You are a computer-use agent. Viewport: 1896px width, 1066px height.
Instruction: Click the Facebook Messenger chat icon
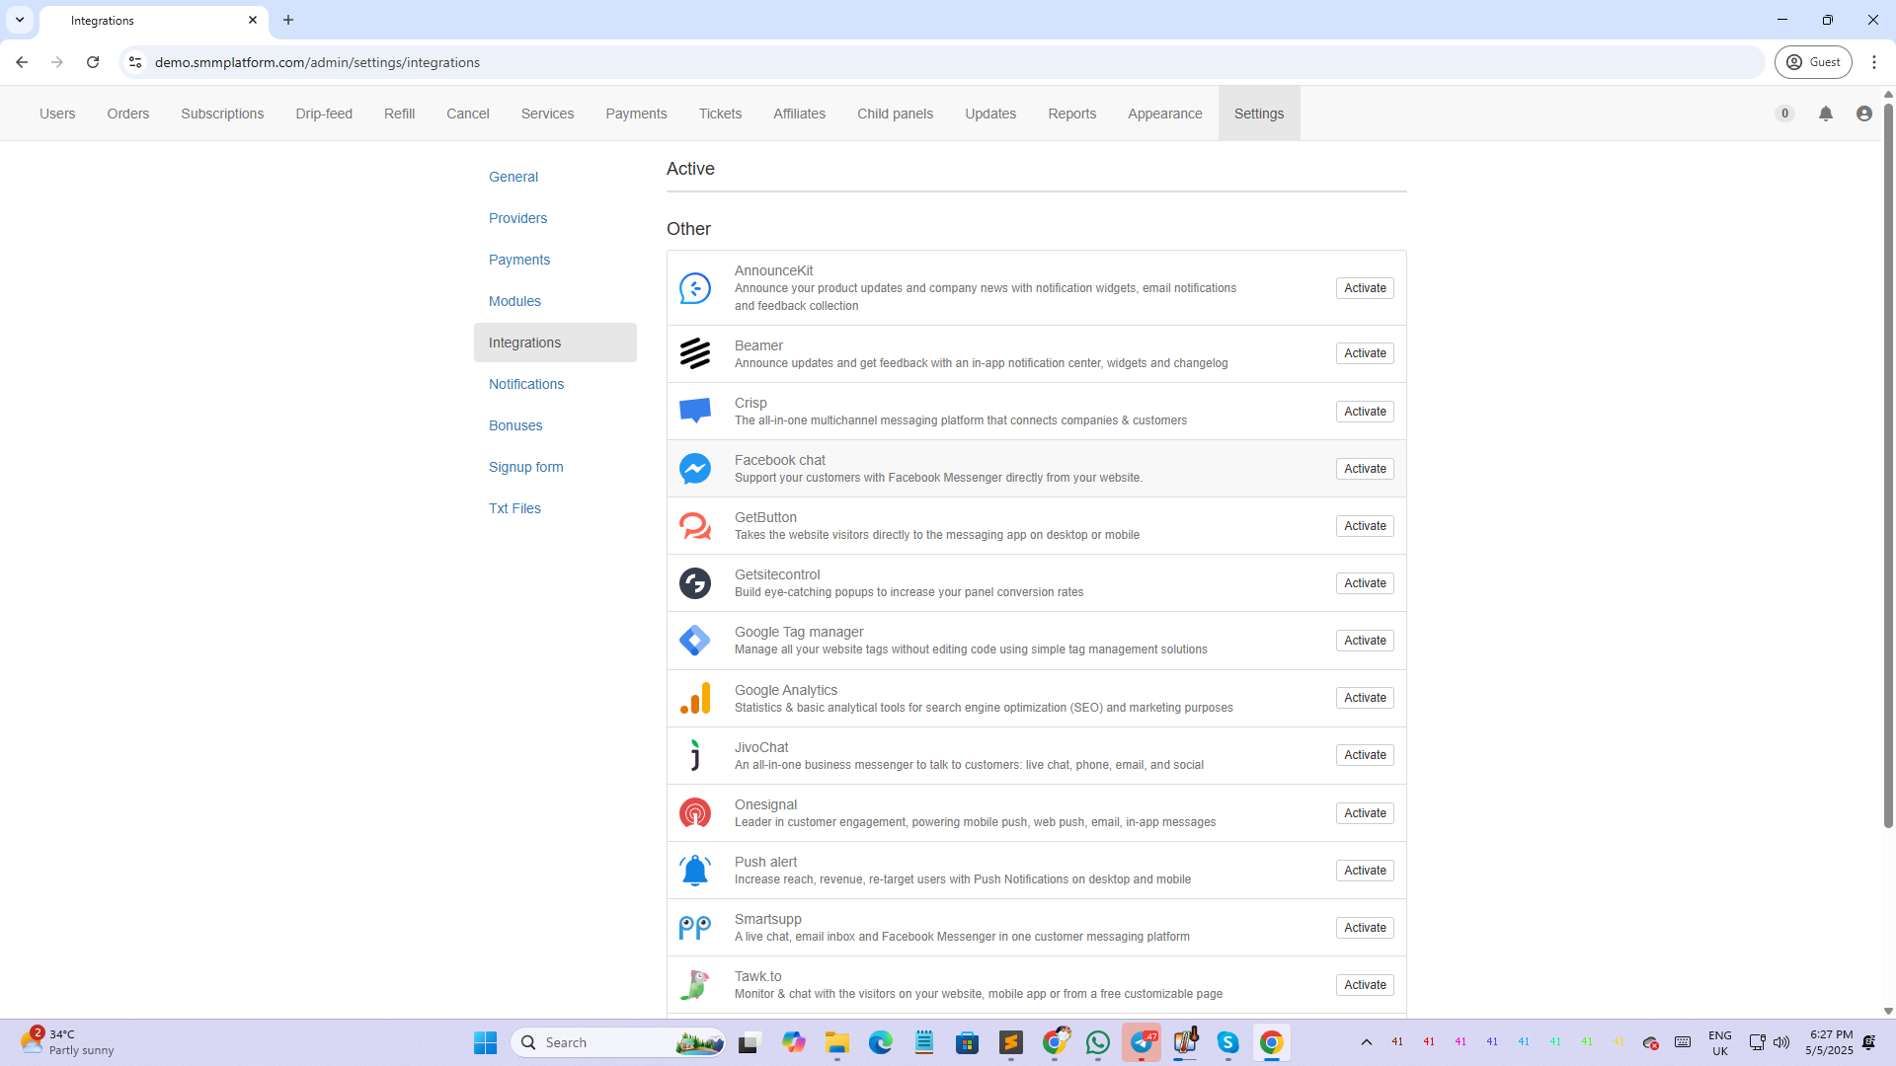coord(694,469)
